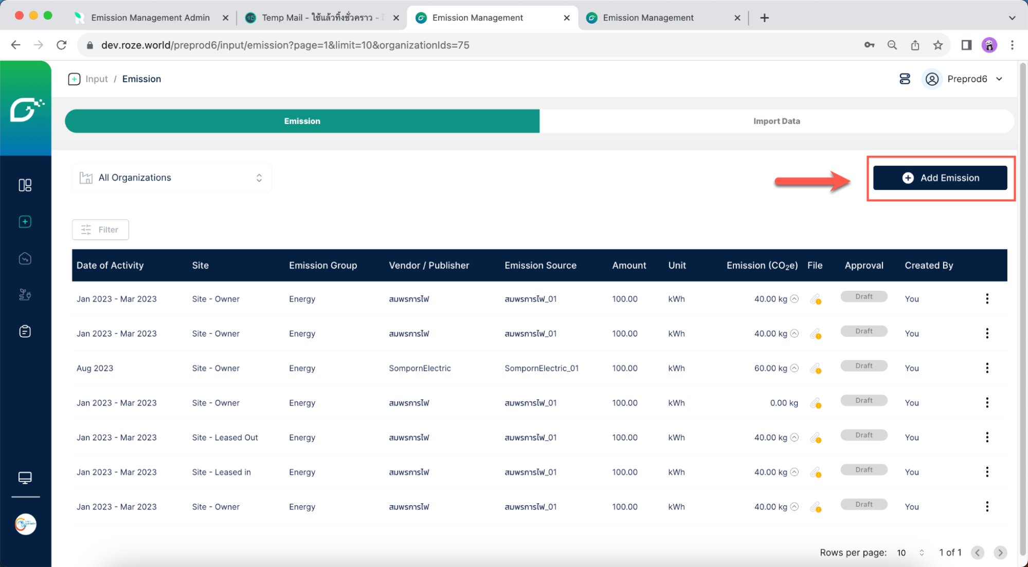Click the server toggle icon beside profile

coord(905,79)
